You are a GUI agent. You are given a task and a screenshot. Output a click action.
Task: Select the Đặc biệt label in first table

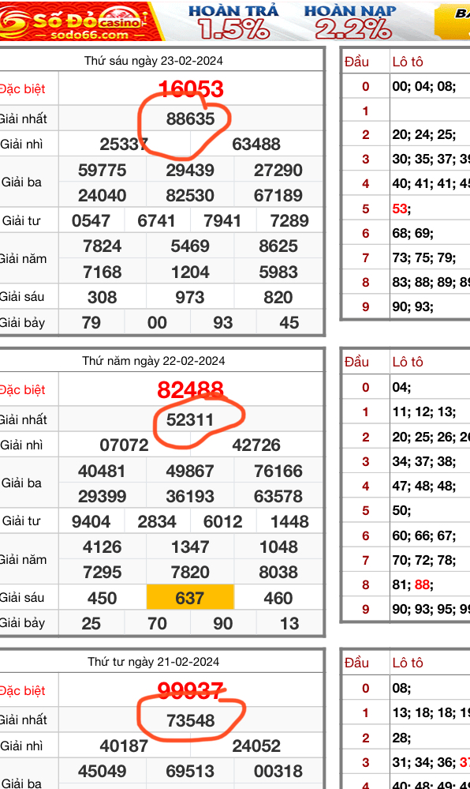pyautogui.click(x=22, y=89)
